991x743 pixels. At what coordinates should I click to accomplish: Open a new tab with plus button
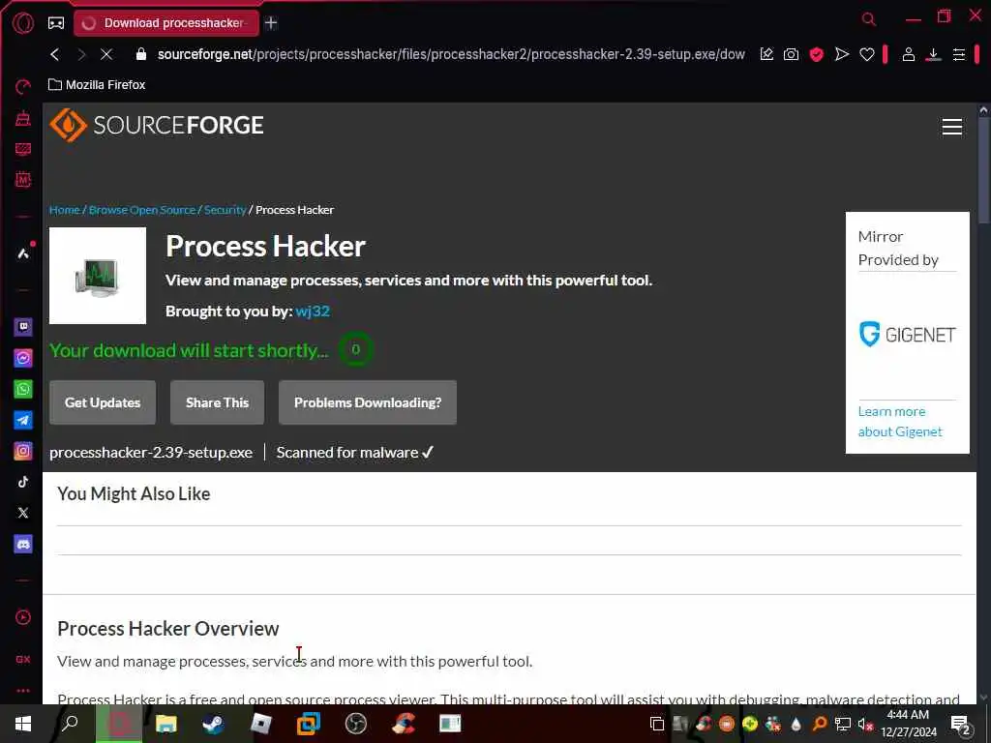271,23
